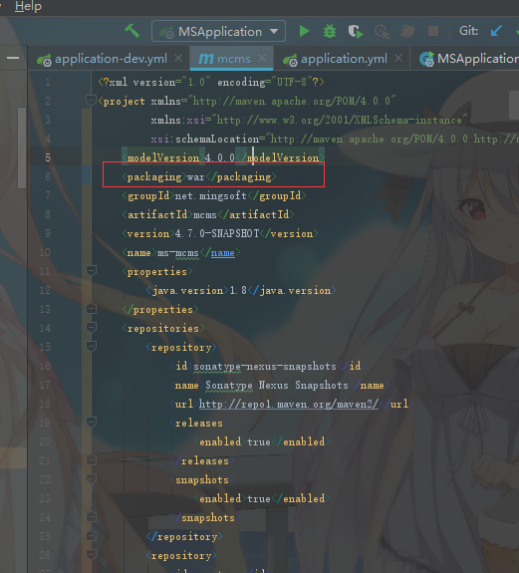Start debugging with the bug icon

pos(330,32)
